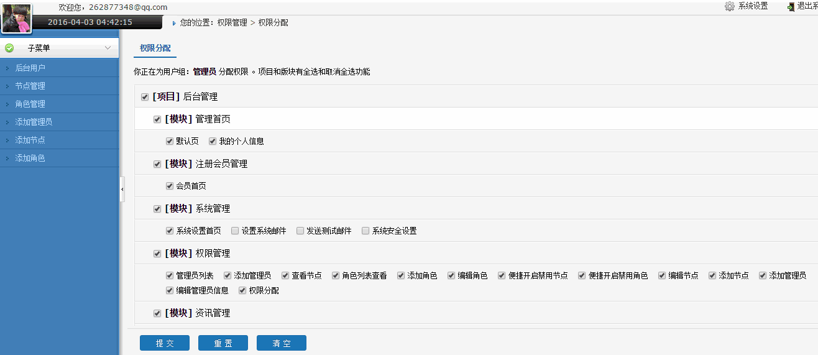The height and width of the screenshot is (355, 818).
Task: Collapse the sidebar using the splitter handle
Action: [122, 188]
